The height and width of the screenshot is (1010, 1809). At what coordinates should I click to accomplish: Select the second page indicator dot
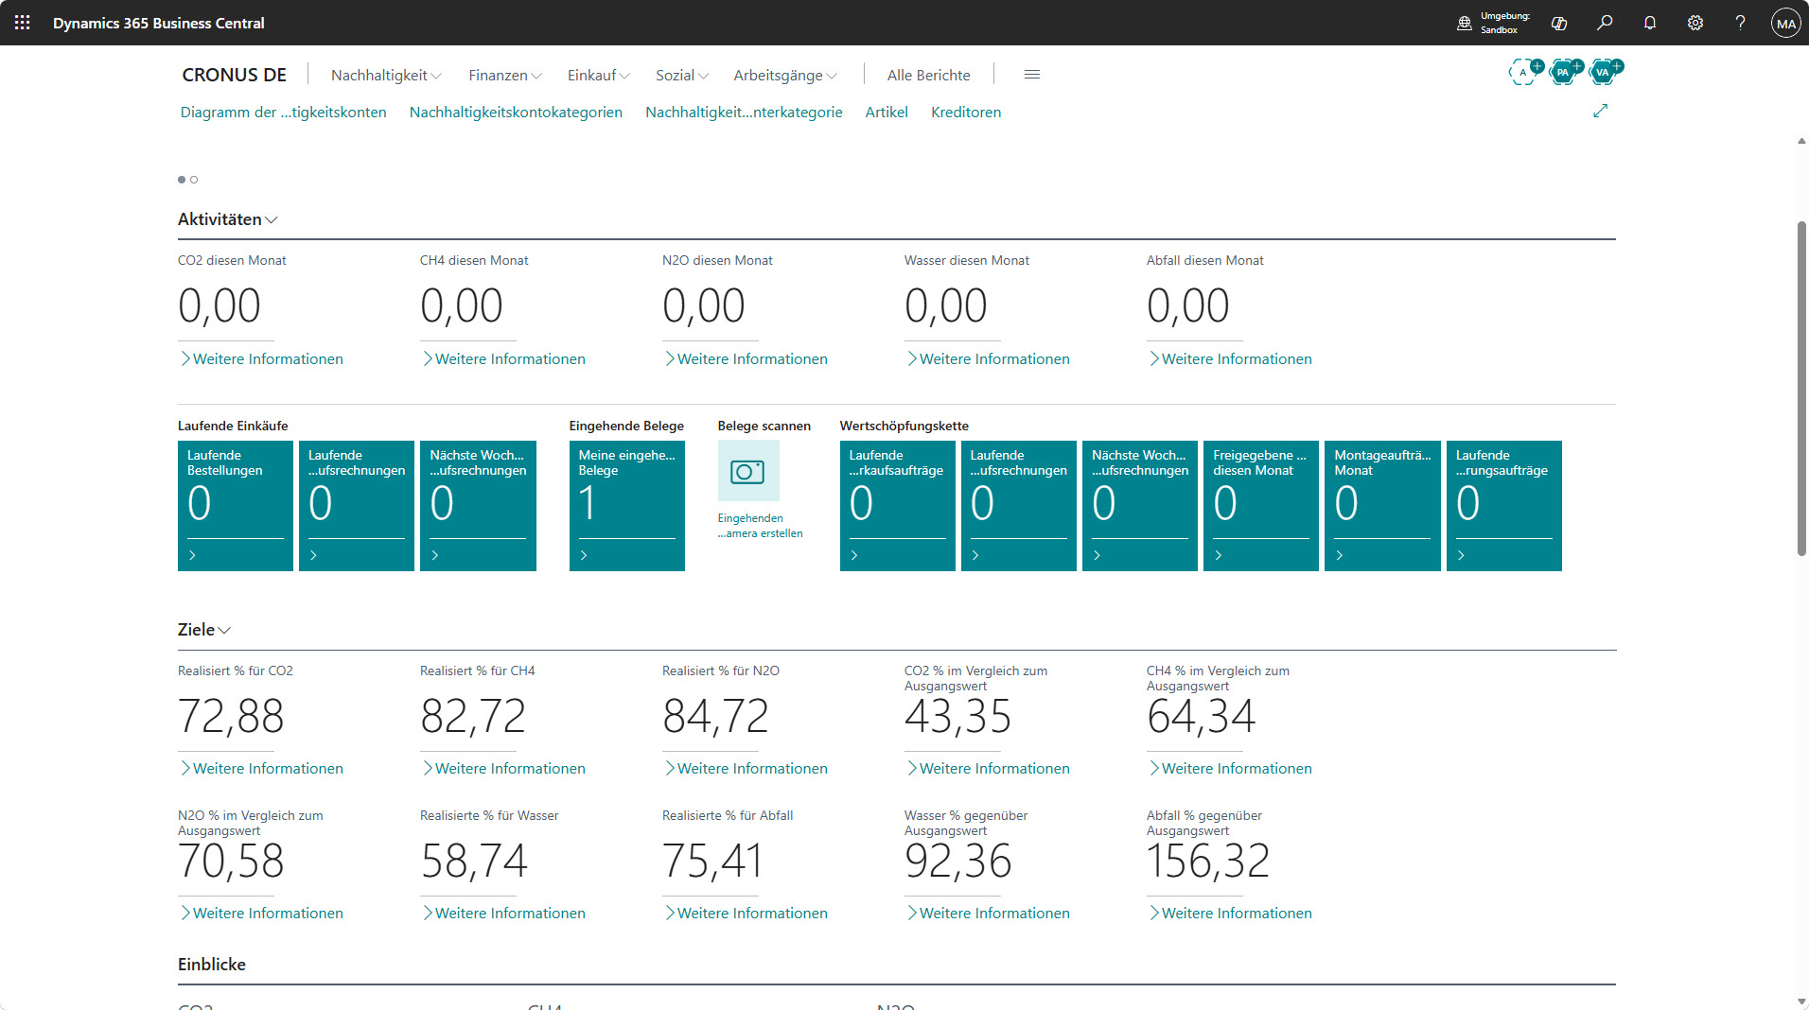pos(194,180)
